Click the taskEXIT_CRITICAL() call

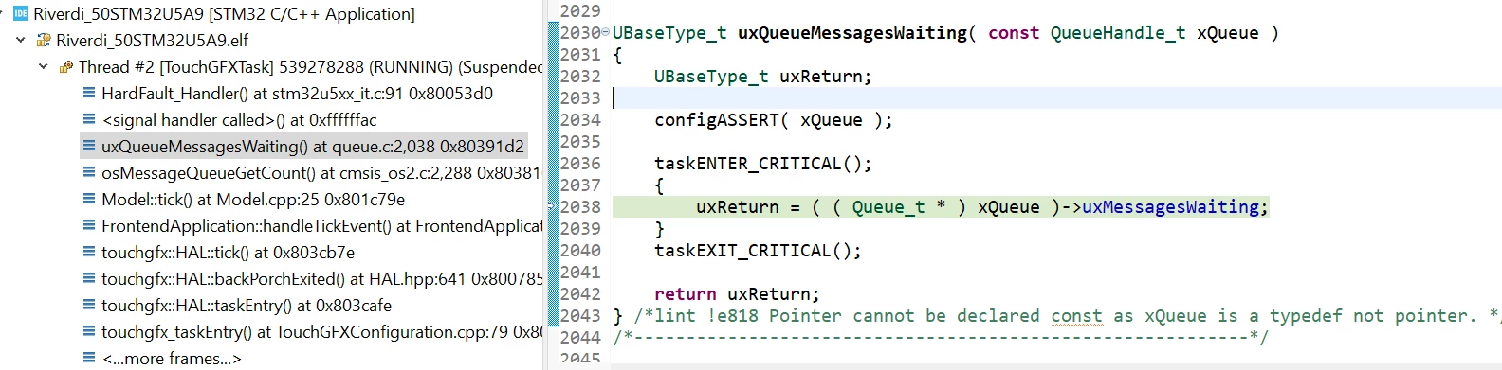pos(758,251)
